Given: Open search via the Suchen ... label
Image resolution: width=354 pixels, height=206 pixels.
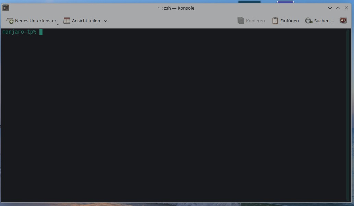Looking at the screenshot, I should [324, 21].
